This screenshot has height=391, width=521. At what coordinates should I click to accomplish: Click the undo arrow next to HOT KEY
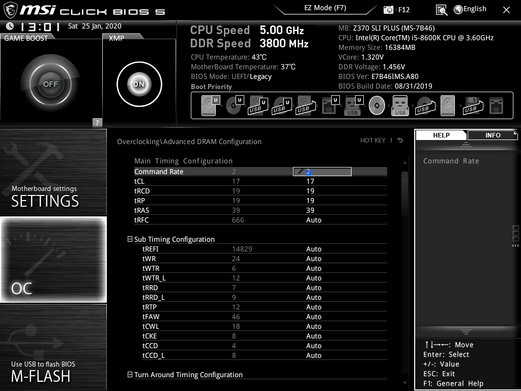coord(400,140)
